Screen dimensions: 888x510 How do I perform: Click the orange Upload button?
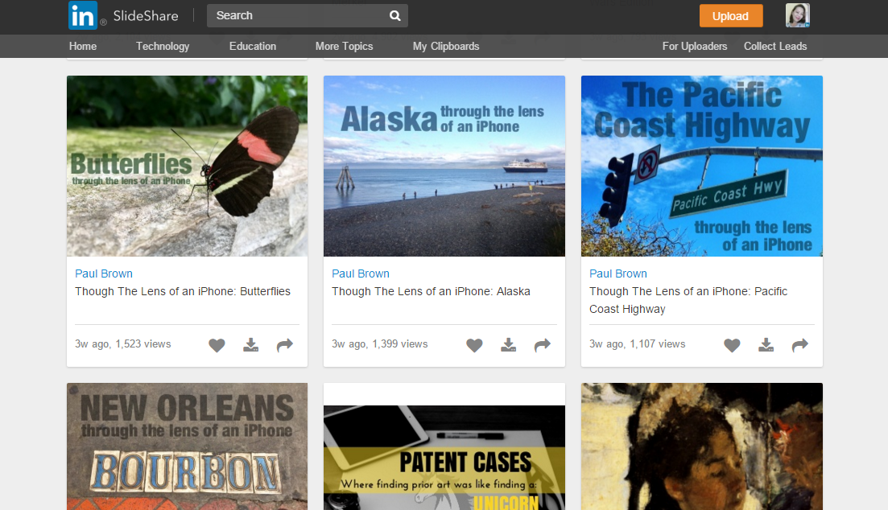click(x=731, y=16)
